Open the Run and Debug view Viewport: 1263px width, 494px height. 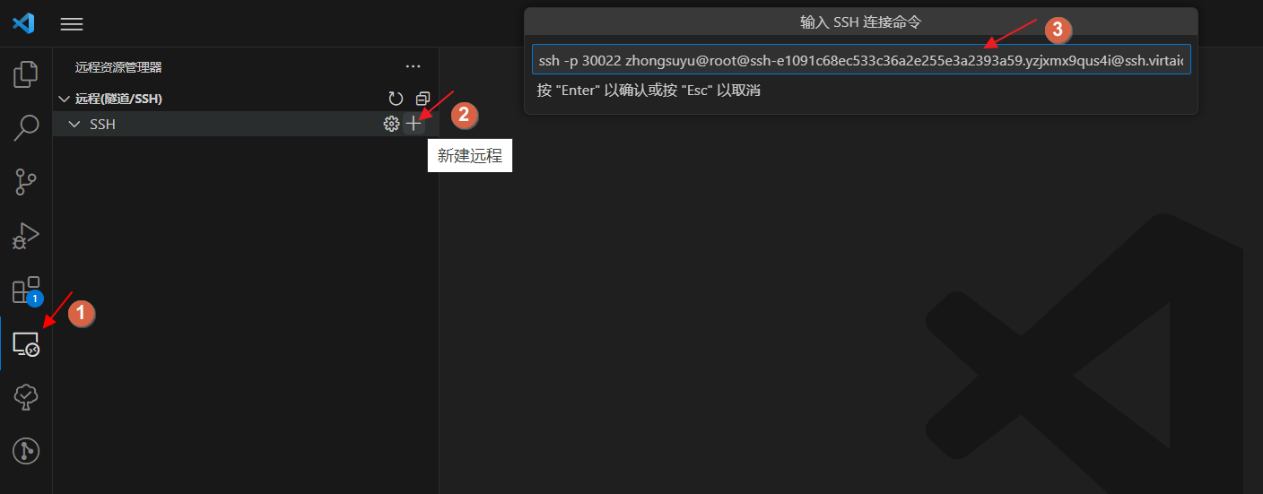pyautogui.click(x=26, y=236)
